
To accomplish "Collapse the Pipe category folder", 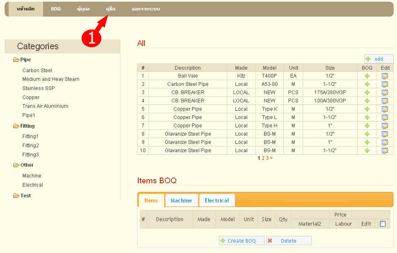I will [17, 60].
